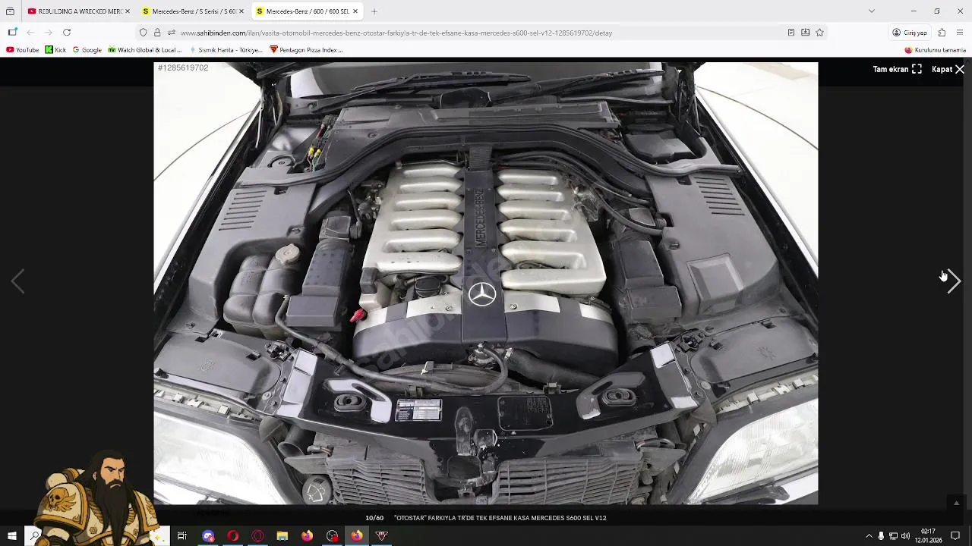Click Kurulumu tamamla in bookmarks bar
972x546 pixels.
point(935,50)
